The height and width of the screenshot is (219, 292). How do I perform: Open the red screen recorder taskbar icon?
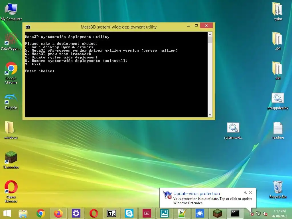(147, 213)
